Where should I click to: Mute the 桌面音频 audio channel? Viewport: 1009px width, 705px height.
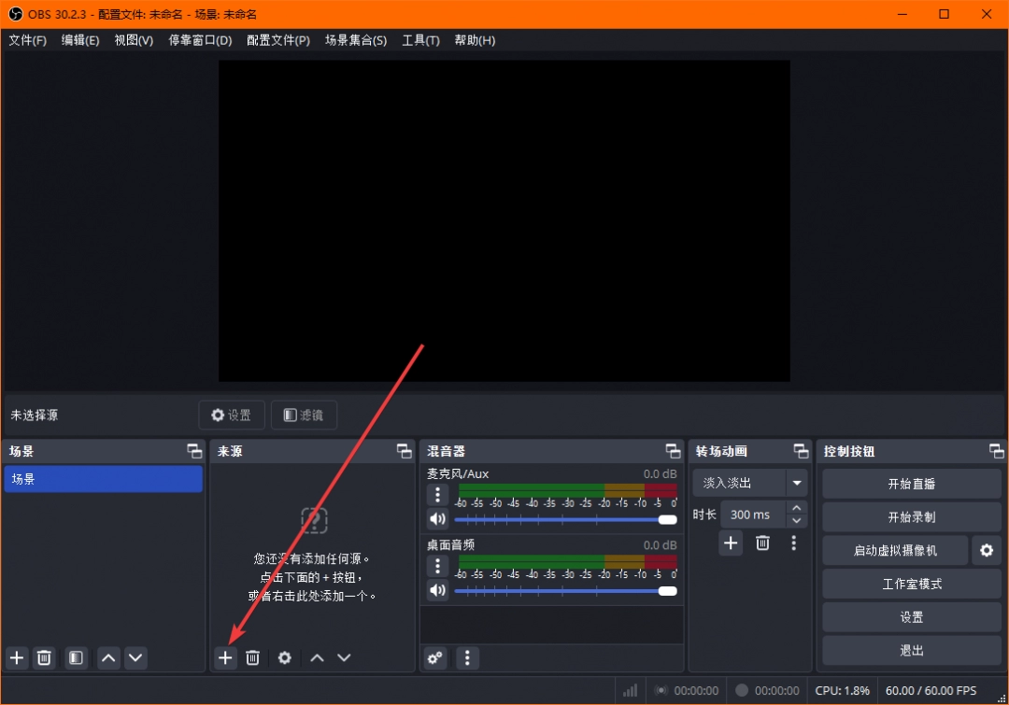point(437,590)
